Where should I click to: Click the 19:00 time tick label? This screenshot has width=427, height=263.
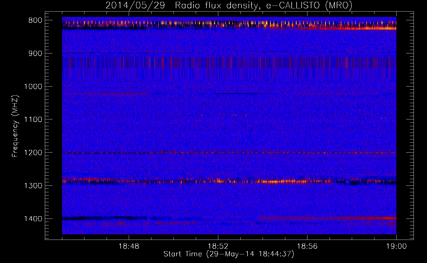tap(396, 246)
